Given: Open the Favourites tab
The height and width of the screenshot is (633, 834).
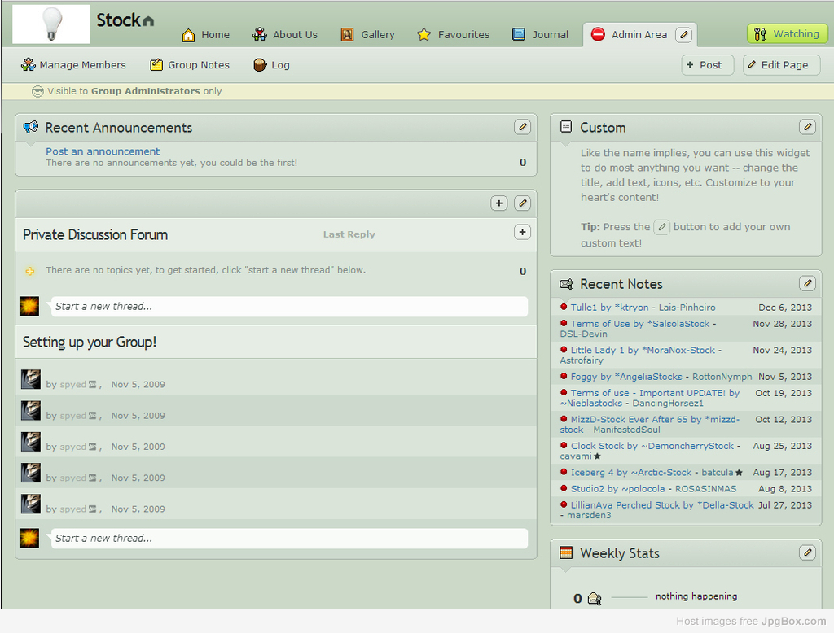Looking at the screenshot, I should pos(454,35).
